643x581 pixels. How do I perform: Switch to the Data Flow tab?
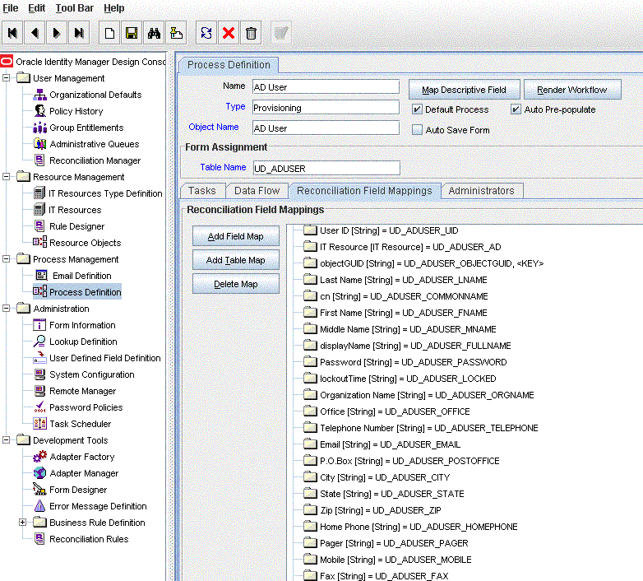257,191
